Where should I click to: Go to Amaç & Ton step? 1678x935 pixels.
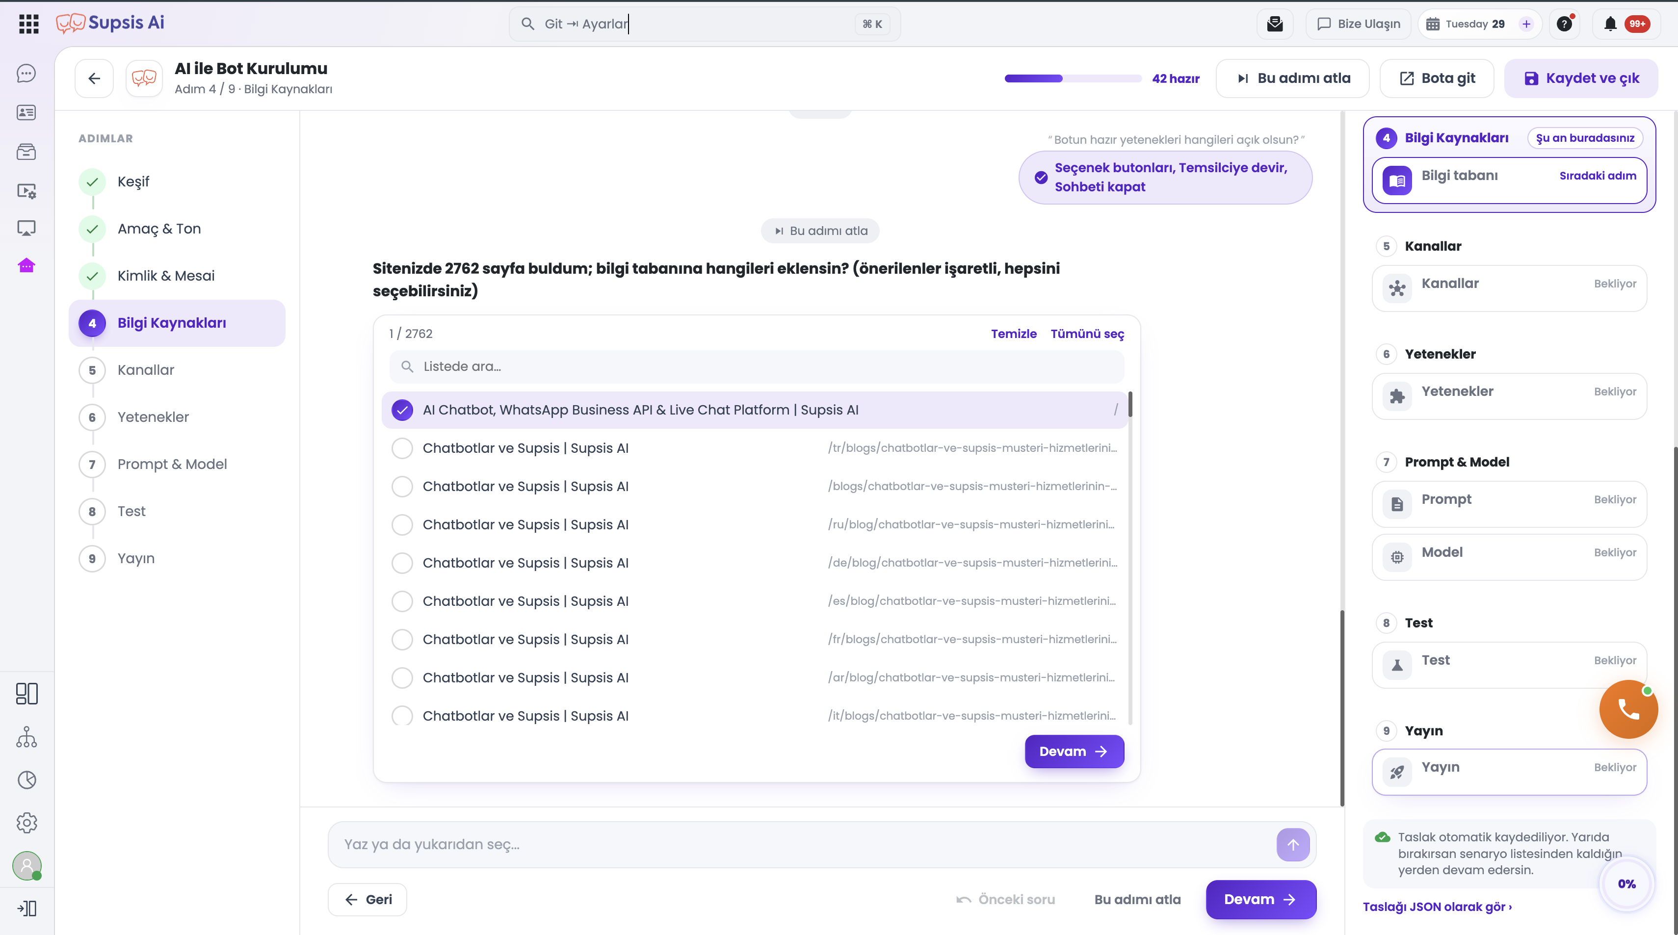pos(177,229)
